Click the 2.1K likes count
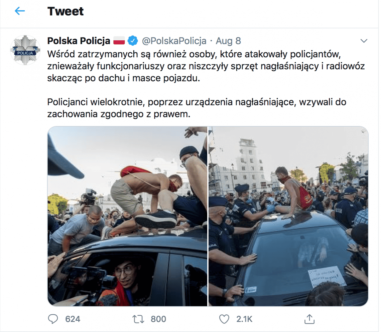The image size is (381, 332). tap(244, 319)
